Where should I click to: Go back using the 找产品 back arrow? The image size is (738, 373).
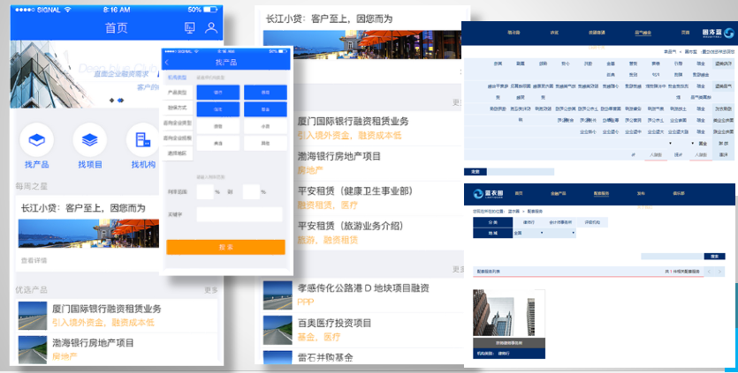pyautogui.click(x=167, y=63)
